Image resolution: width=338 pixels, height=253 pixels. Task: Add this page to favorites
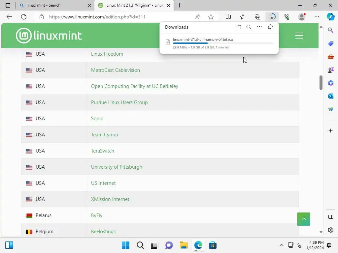coord(211,17)
